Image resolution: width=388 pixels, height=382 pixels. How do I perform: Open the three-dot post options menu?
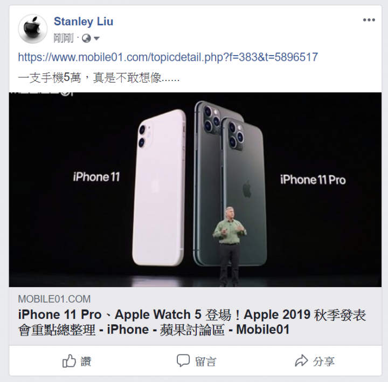coord(369,20)
